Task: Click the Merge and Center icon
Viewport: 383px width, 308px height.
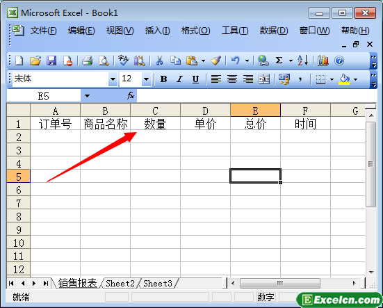Action: pos(264,79)
